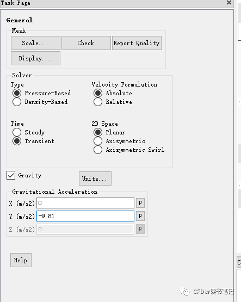
Task: Click the P parameter icon for Y gravity
Action: click(x=140, y=216)
